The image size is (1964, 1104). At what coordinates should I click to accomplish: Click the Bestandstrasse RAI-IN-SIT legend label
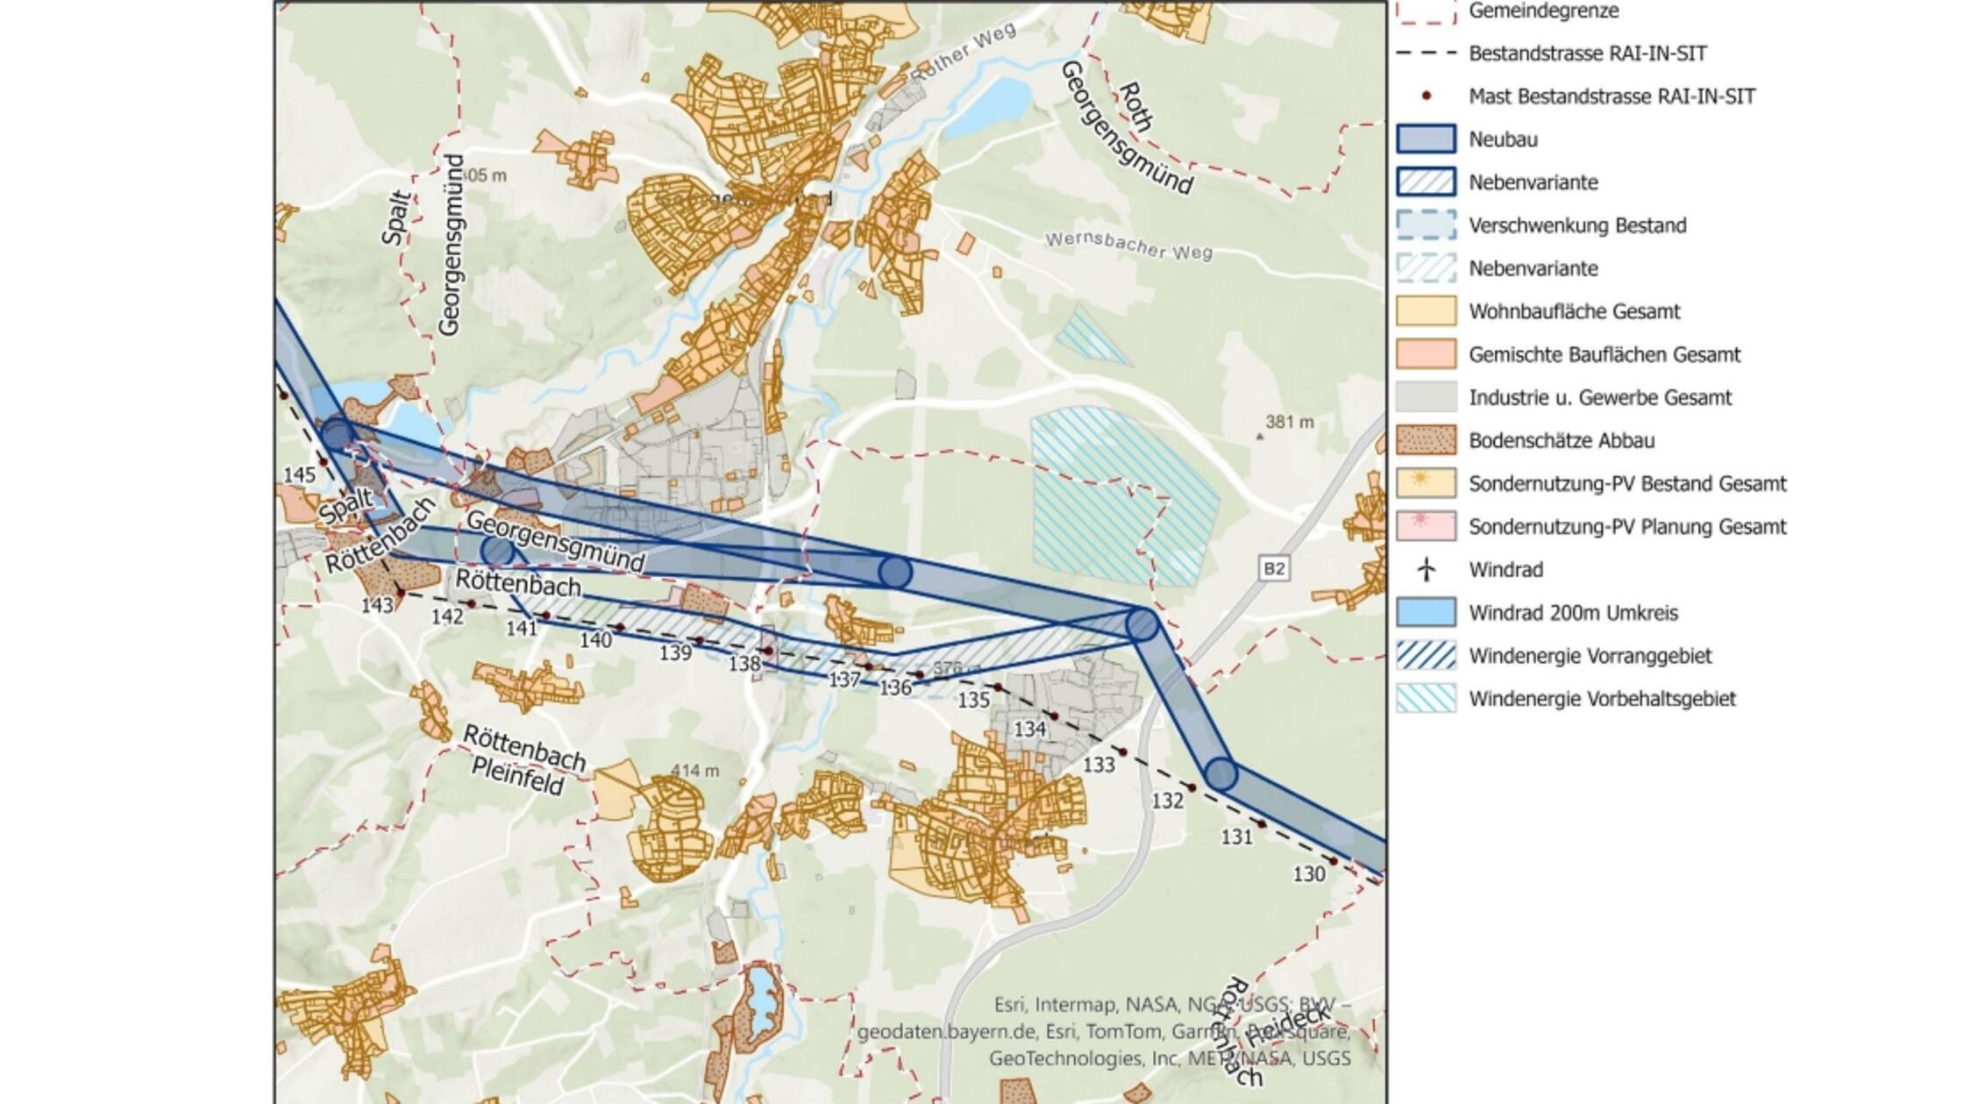coord(1587,53)
